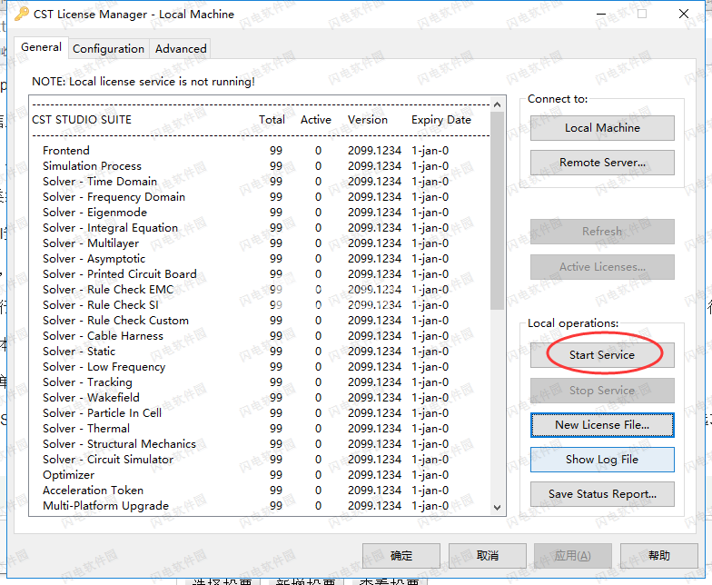Select Solver - Circuit Simulator row

point(245,460)
